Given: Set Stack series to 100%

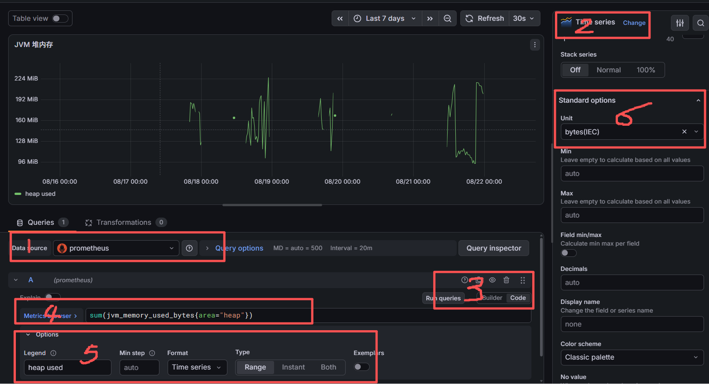Looking at the screenshot, I should pyautogui.click(x=646, y=70).
